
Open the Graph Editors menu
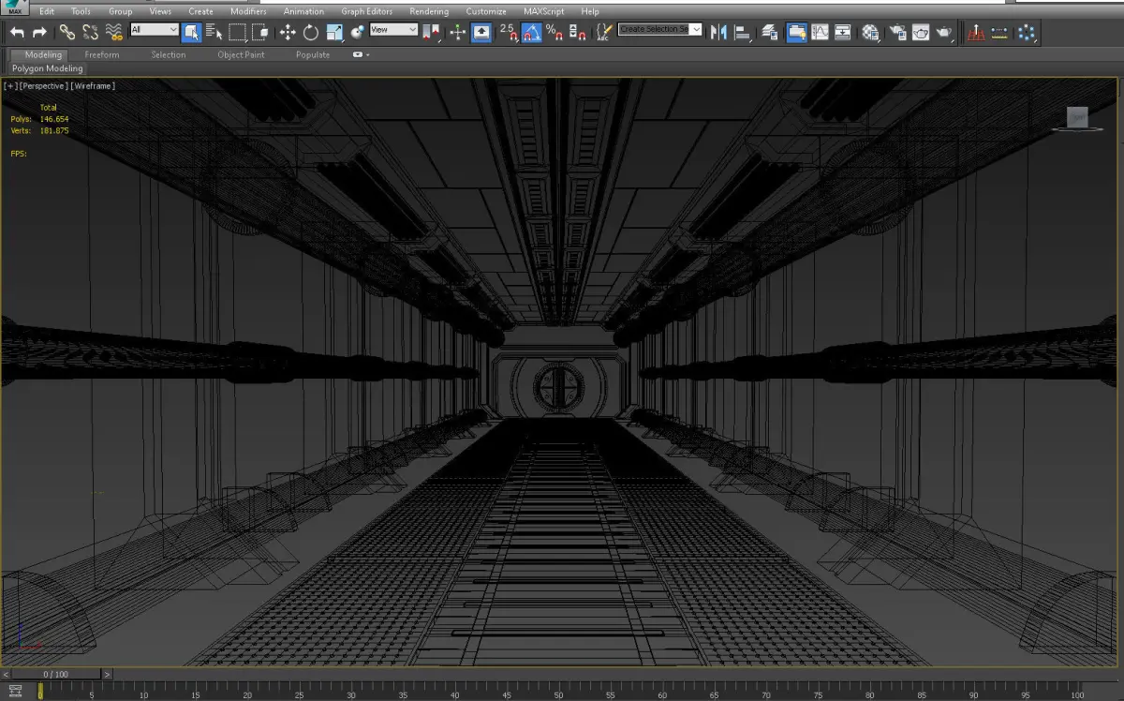366,11
